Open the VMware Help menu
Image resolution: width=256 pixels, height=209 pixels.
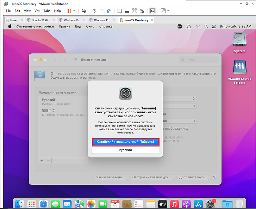pos(57,11)
